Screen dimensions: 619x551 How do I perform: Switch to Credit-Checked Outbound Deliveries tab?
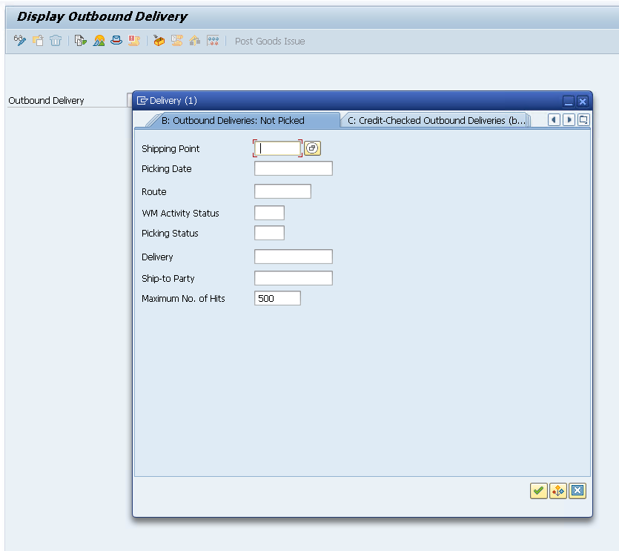[x=436, y=120]
